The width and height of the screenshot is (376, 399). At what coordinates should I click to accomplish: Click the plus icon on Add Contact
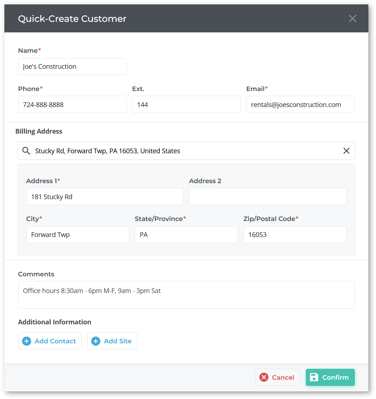coord(27,341)
